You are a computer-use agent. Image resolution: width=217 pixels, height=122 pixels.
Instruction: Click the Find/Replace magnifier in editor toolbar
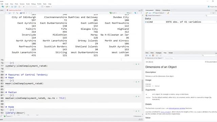click(17, 13)
